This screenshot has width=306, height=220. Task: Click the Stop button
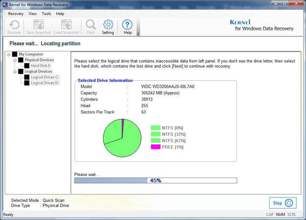pyautogui.click(x=283, y=203)
